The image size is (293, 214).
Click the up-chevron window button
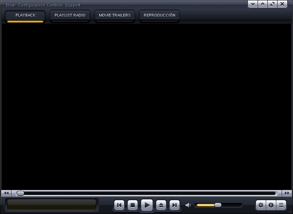pos(263,4)
